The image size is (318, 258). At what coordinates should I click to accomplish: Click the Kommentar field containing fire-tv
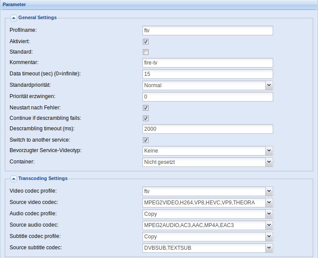[208, 63]
